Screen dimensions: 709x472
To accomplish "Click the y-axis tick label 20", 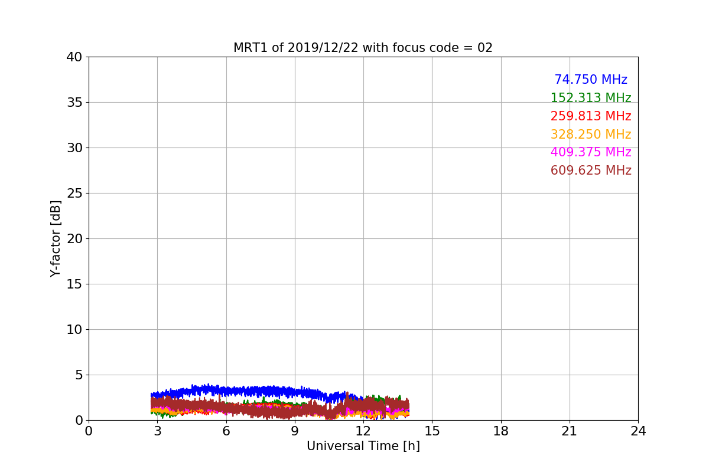I will tap(74, 239).
